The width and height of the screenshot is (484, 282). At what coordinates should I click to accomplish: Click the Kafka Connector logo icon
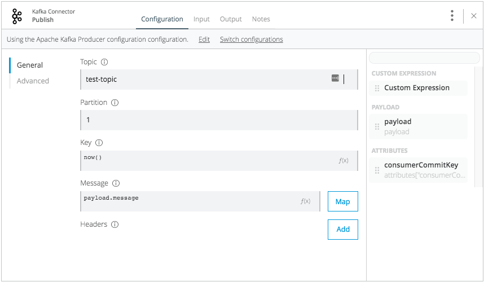[x=17, y=16]
